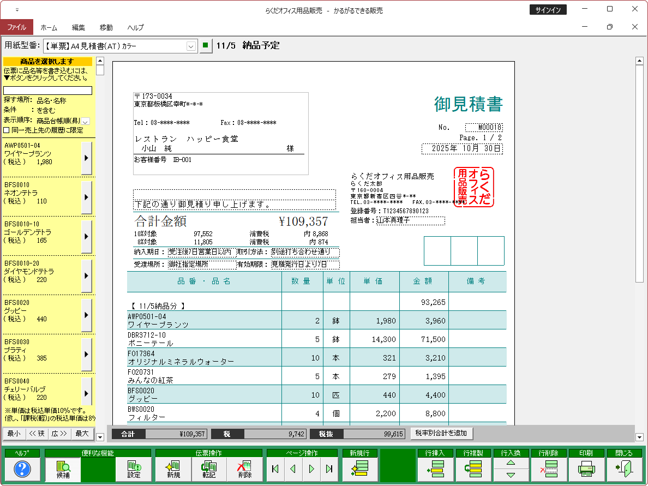The image size is (648, 486).
Task: Toggle the green square button beside paper type
Action: tap(205, 46)
